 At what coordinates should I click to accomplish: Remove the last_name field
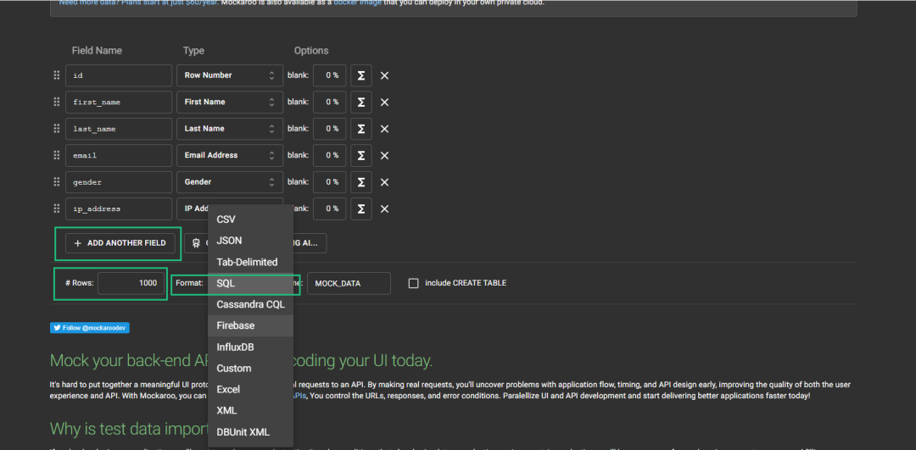(x=384, y=129)
